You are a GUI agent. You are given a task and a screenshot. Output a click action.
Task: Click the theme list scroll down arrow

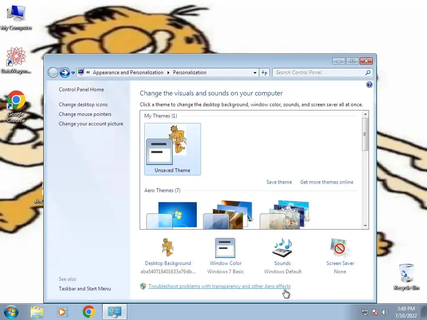click(x=365, y=226)
